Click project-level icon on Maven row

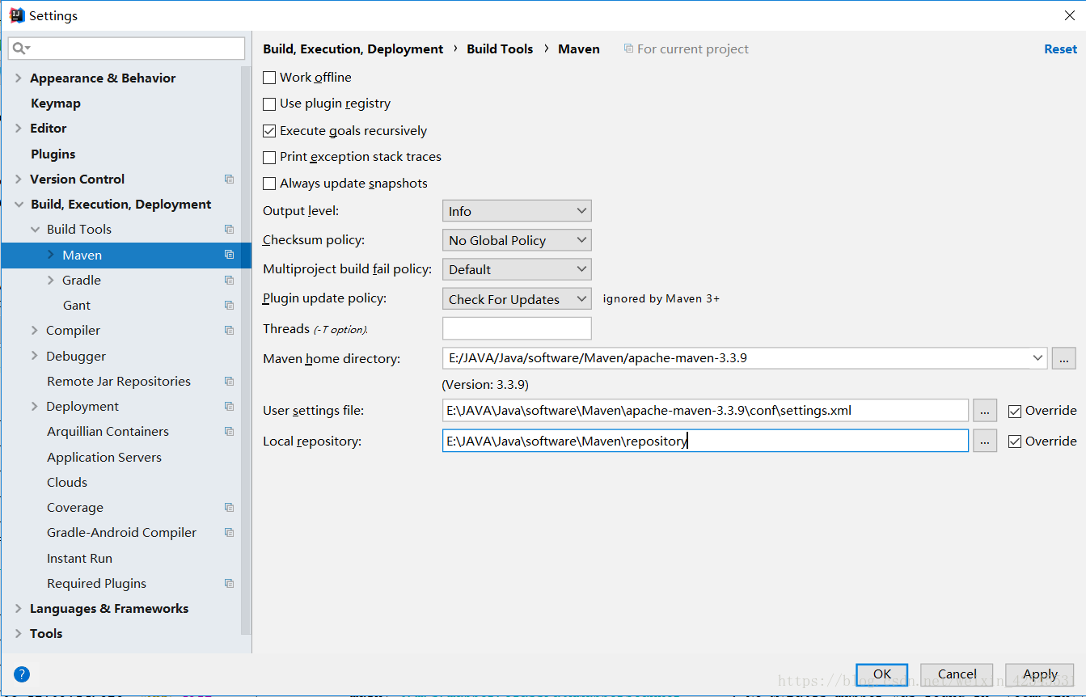tap(229, 255)
